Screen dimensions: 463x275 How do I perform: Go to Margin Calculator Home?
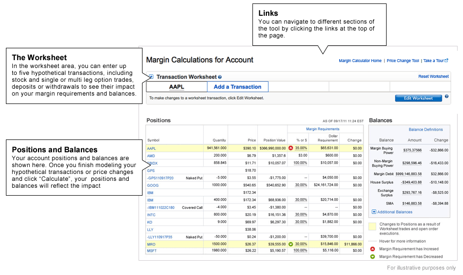(360, 61)
